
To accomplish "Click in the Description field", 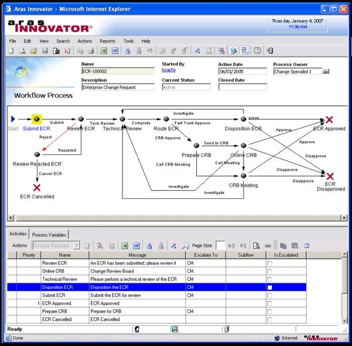I will pyautogui.click(x=118, y=87).
